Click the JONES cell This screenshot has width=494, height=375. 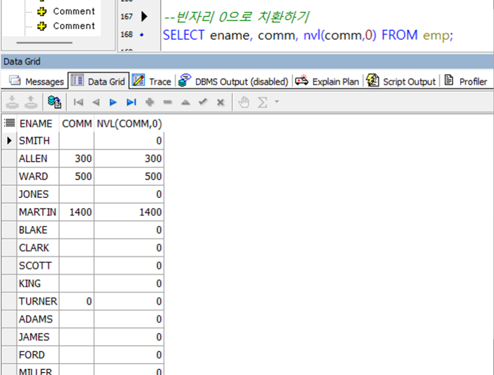38,194
